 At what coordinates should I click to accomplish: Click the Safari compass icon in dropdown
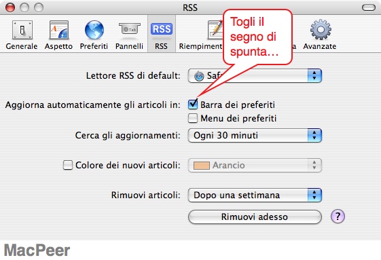199,76
